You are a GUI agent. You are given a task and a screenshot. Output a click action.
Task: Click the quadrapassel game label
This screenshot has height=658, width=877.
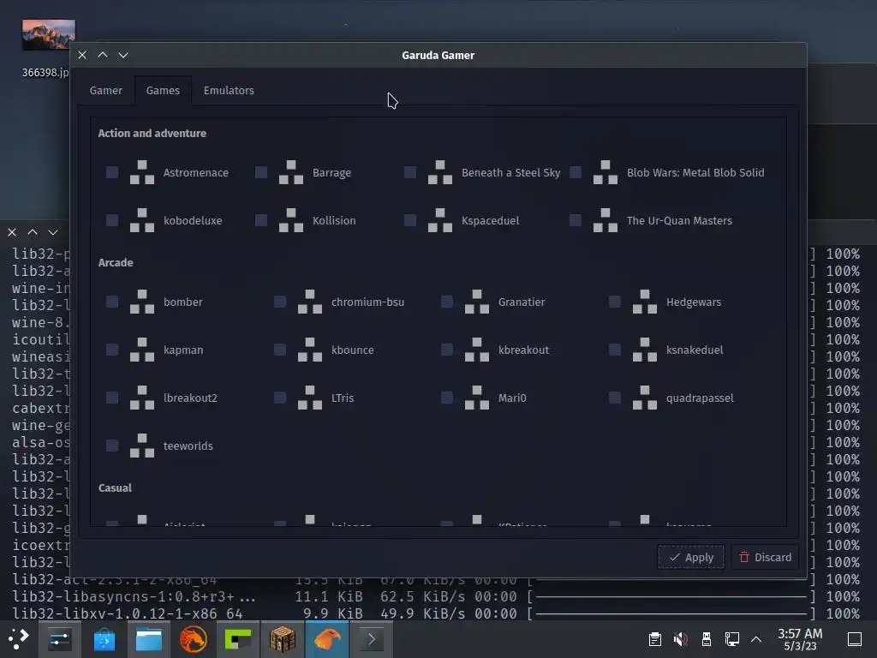coord(700,398)
